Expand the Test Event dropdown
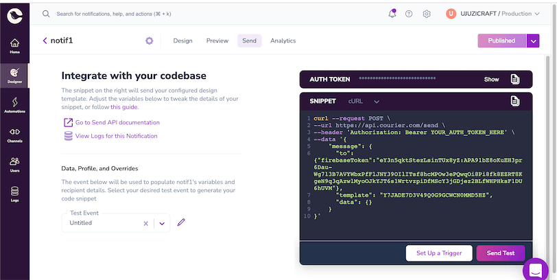 point(162,223)
